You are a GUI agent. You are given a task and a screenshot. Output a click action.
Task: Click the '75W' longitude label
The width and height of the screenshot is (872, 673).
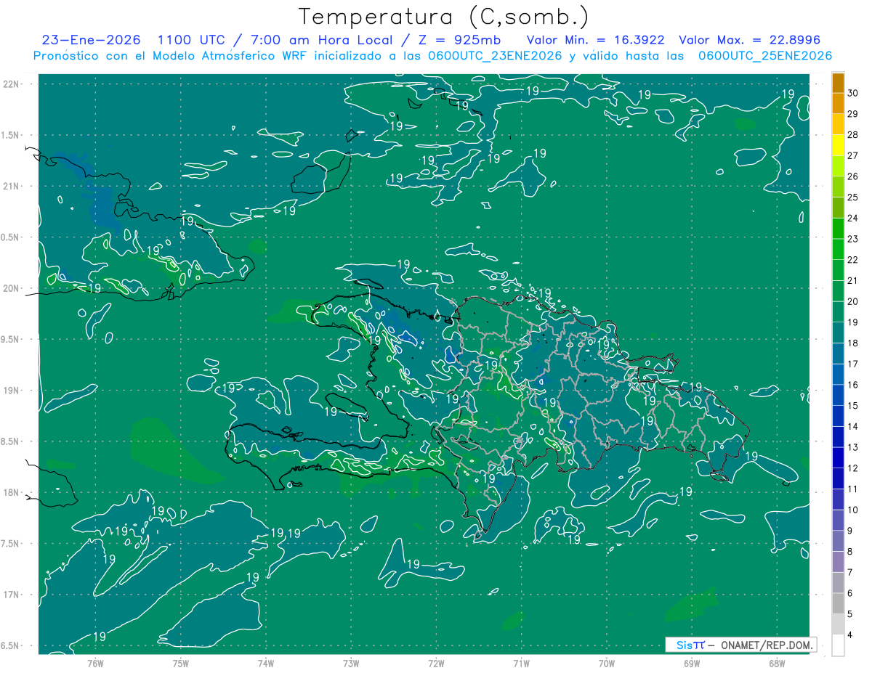pyautogui.click(x=181, y=663)
